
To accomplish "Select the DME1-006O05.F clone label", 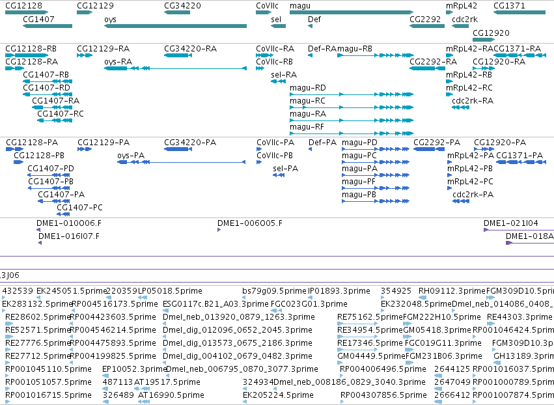I will click(250, 223).
